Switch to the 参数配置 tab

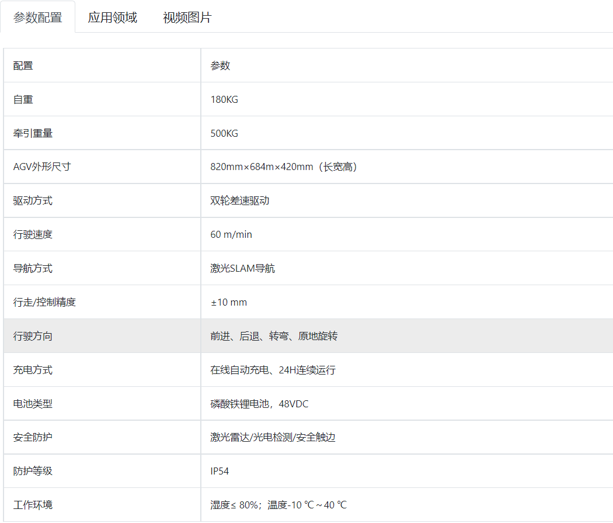pyautogui.click(x=37, y=18)
